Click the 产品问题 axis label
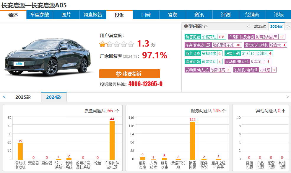The width and height of the screenshot is (291, 173). (260, 165)
